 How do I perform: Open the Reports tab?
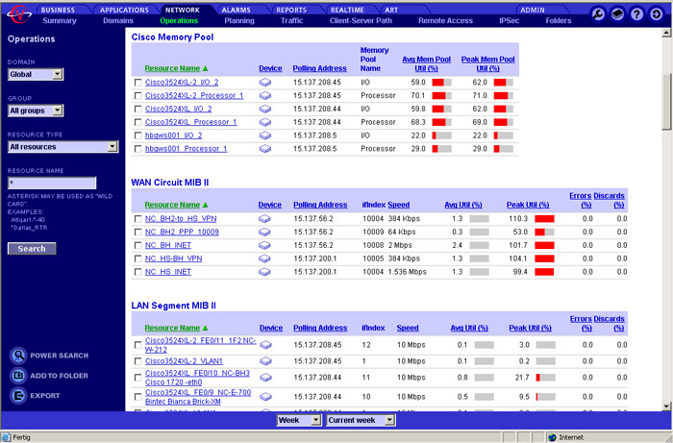point(291,10)
